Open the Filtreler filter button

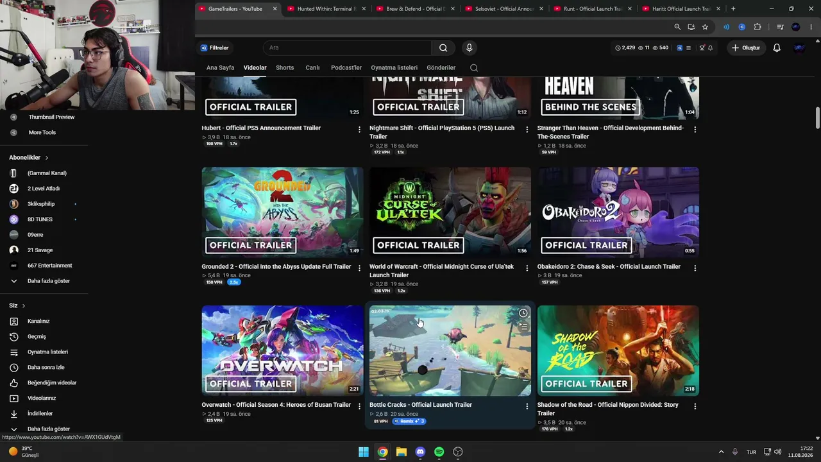pyautogui.click(x=215, y=47)
